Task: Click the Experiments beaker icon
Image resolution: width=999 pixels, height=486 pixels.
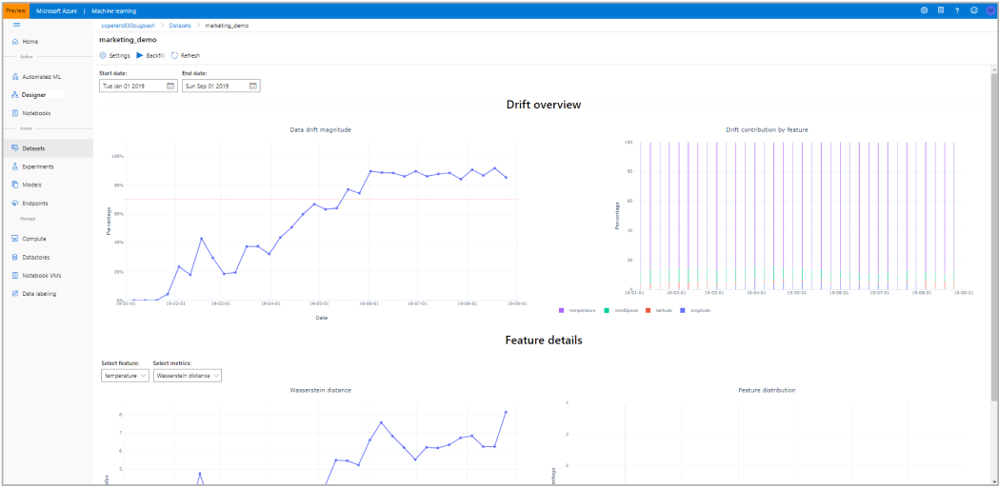Action: [x=15, y=166]
